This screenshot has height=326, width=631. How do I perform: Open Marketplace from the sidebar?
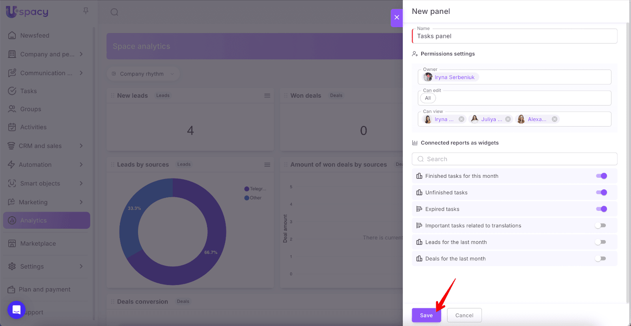(x=38, y=244)
